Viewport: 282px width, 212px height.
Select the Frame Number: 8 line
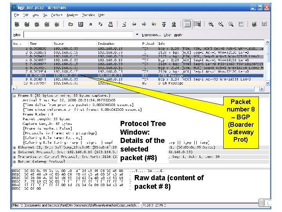point(38,114)
